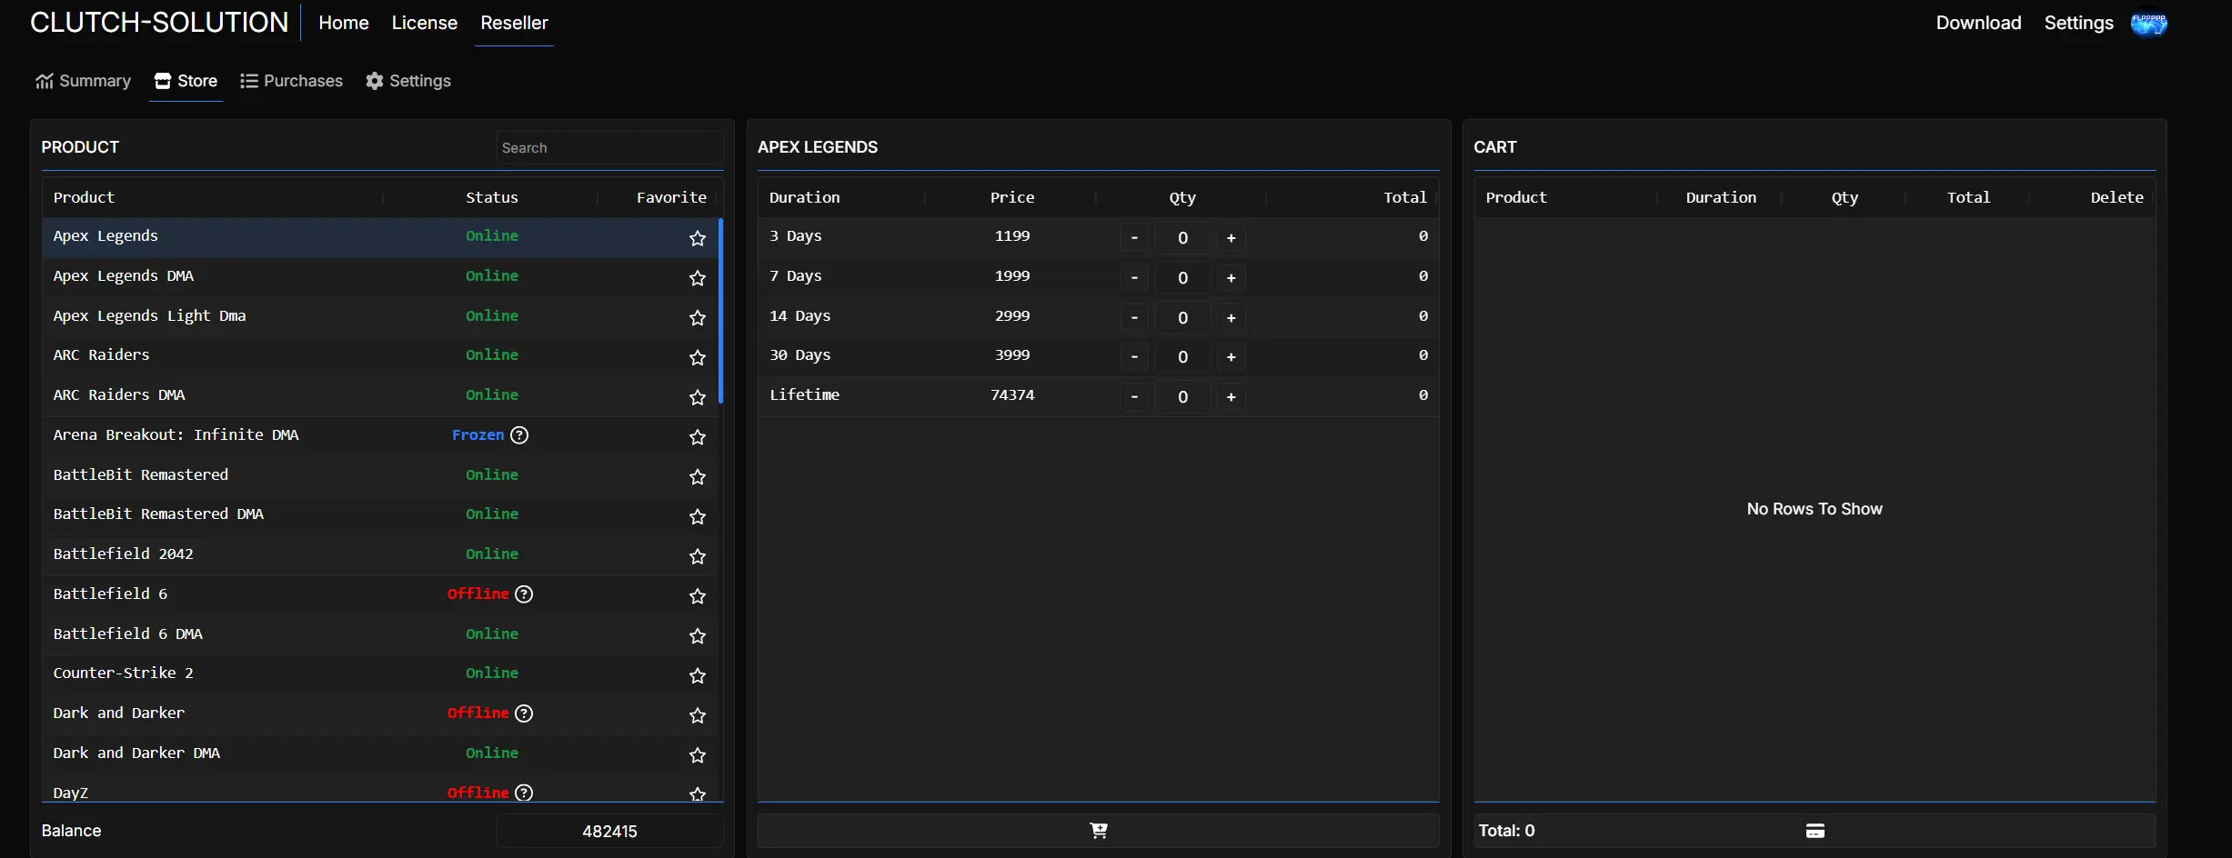
Task: Decrease quantity for 7 Days duration
Action: [x=1134, y=278]
